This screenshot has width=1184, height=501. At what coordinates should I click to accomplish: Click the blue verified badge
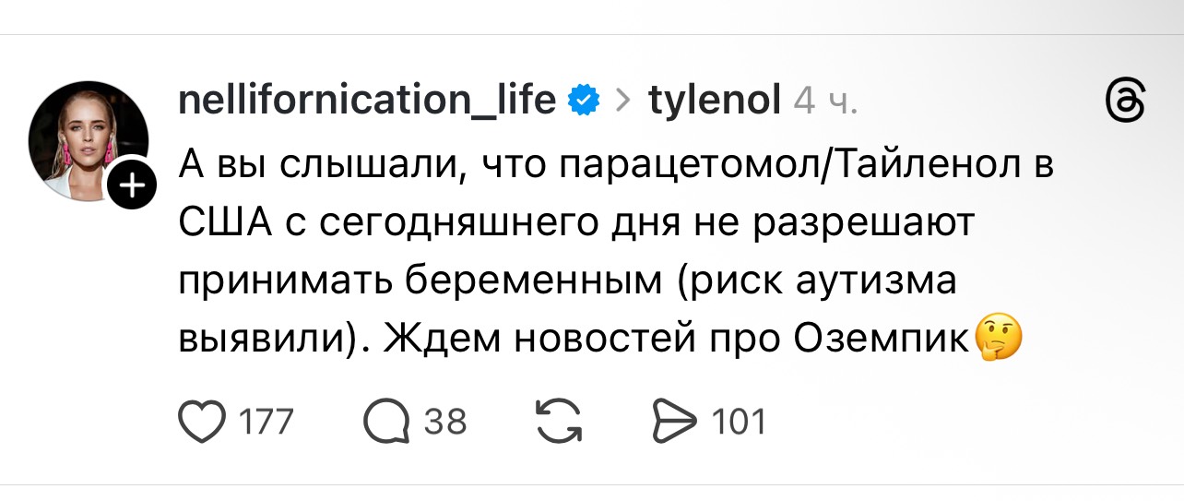(x=583, y=99)
